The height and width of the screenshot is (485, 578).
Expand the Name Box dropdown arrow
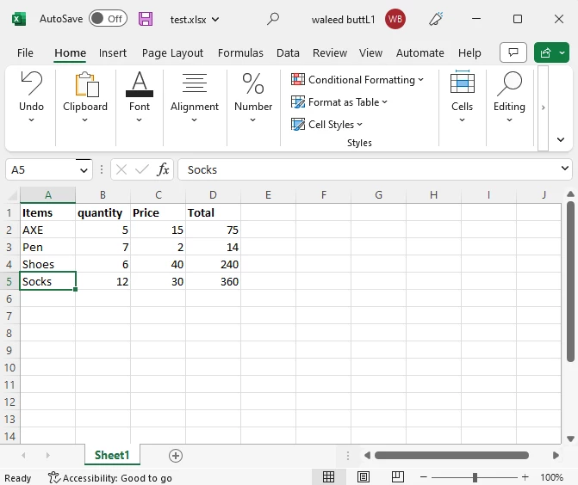point(83,169)
